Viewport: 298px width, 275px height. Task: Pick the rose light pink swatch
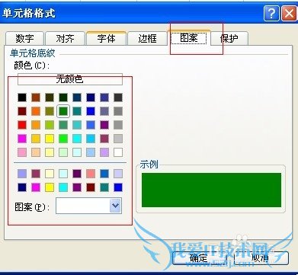[22, 152]
